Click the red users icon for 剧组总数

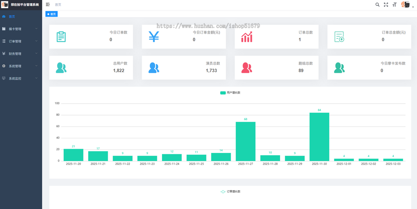(x=247, y=68)
